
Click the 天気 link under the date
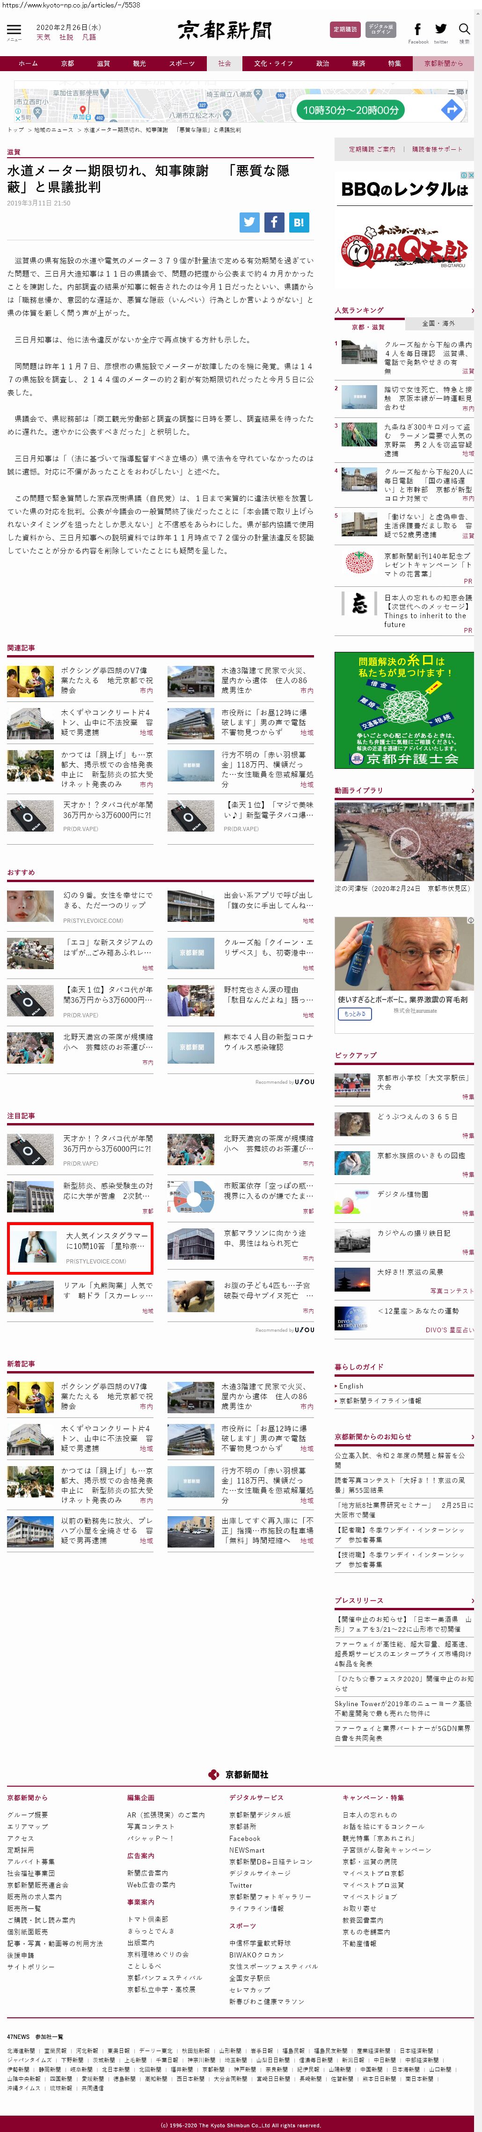(x=43, y=37)
